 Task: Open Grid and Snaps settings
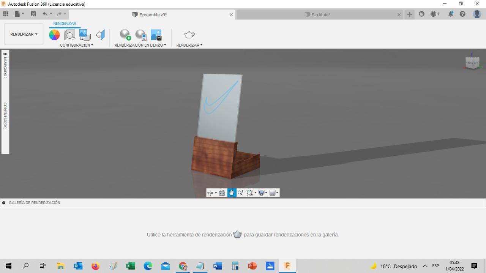coord(273,193)
